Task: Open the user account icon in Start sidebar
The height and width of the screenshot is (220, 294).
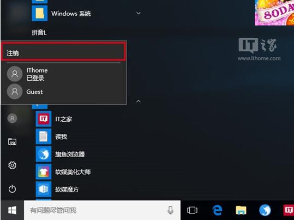Action: pyautogui.click(x=12, y=118)
